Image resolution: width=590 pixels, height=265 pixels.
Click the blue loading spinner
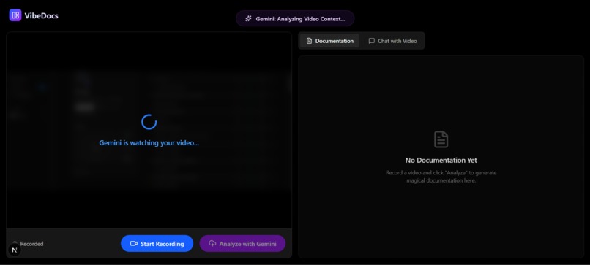click(149, 122)
